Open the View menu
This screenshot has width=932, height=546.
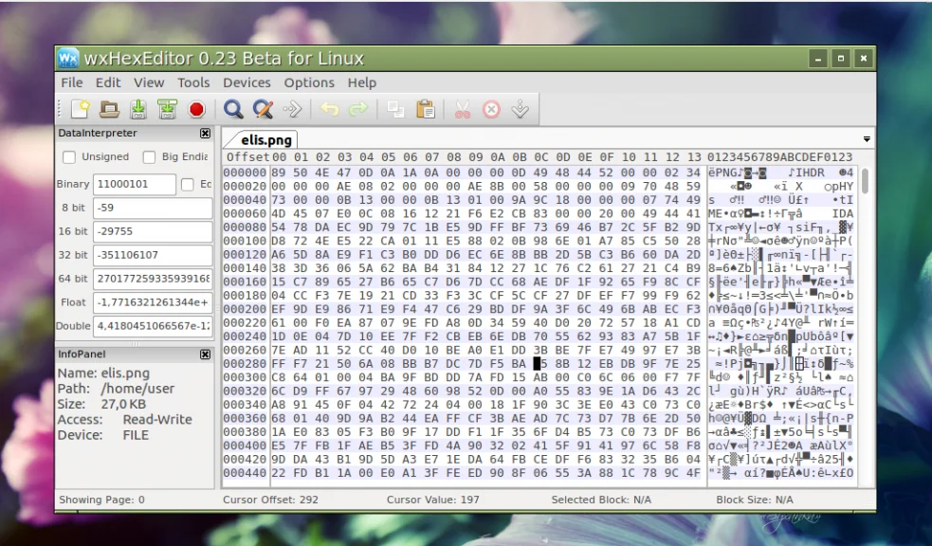149,82
